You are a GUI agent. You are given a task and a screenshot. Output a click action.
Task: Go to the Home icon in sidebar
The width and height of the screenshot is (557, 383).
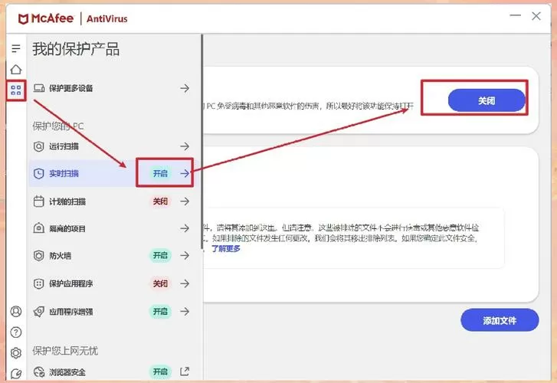(16, 69)
